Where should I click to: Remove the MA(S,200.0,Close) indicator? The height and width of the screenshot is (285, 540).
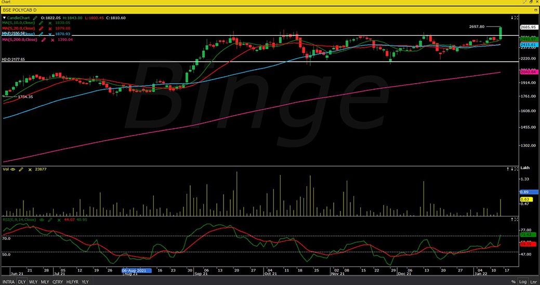click(52, 40)
